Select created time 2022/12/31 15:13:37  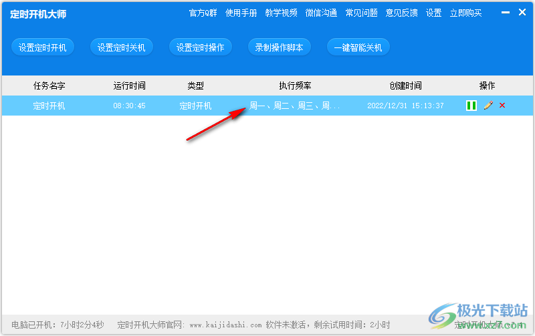pos(406,106)
